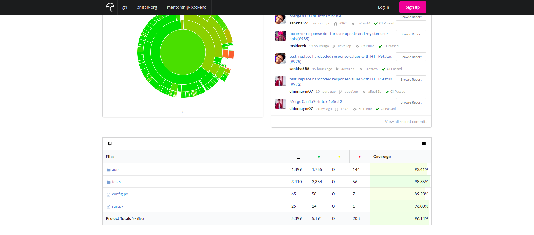Click CI Passed check icon for 31af6f5
Viewport: 534px width, 235px height.
[384, 69]
